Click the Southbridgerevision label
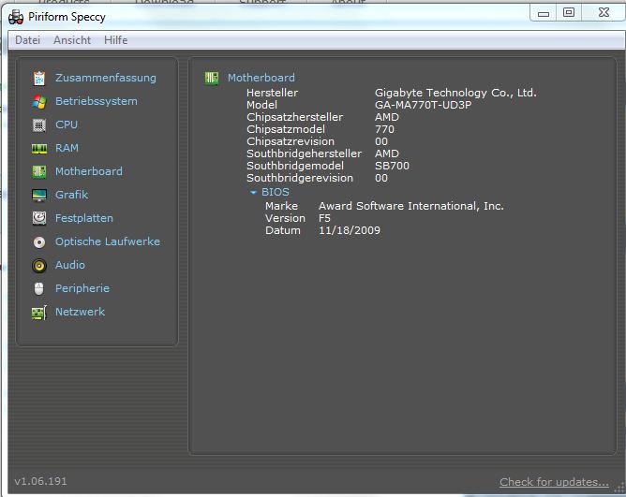This screenshot has height=497, width=626. (x=300, y=178)
